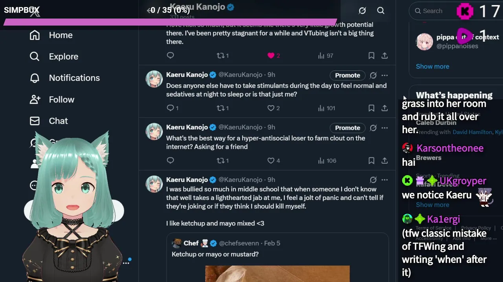This screenshot has width=503, height=282.
Task: Like the stimulants and sedatives post
Action: pyautogui.click(x=271, y=108)
